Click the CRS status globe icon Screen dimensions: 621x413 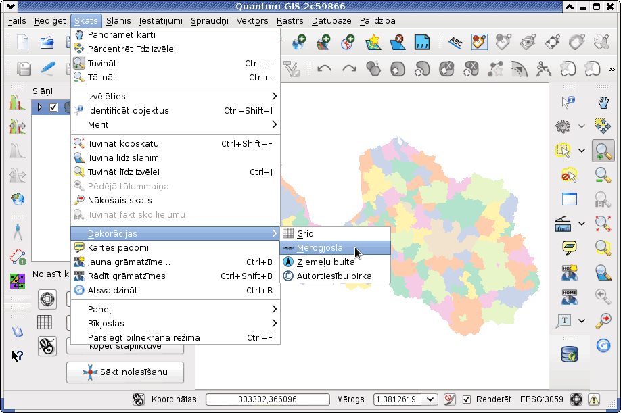(x=576, y=399)
